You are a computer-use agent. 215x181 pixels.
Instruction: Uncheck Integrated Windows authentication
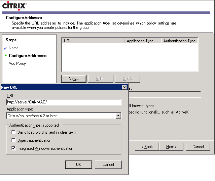pyautogui.click(x=13, y=148)
